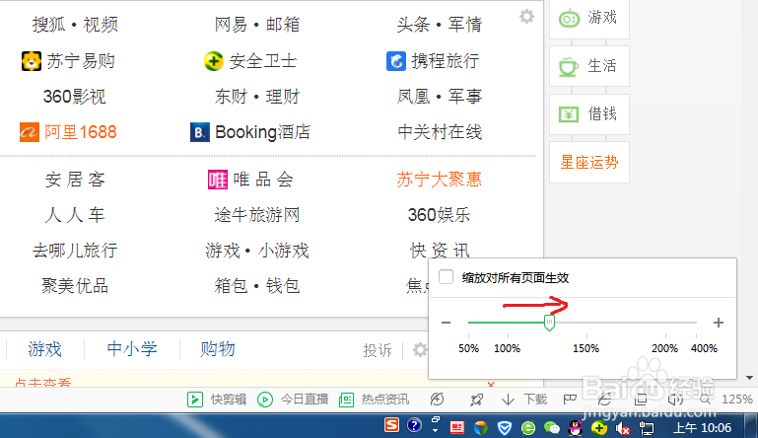Open 携程旅行 with the blue dolphin icon
Screen dimensions: 758x438
[x=433, y=61]
